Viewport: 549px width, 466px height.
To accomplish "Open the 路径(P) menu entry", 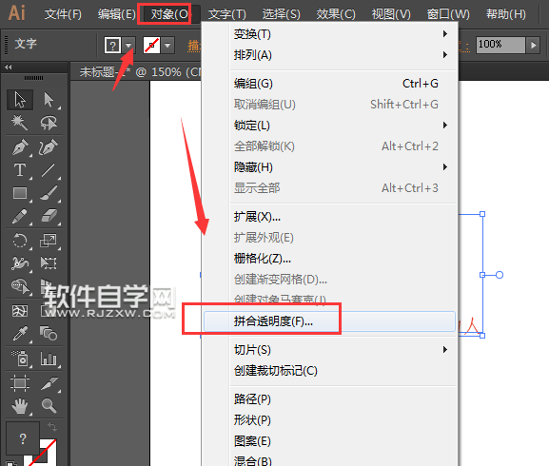I will pyautogui.click(x=329, y=399).
